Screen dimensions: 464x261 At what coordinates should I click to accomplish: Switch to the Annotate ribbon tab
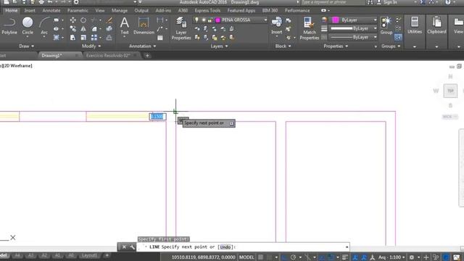click(51, 10)
